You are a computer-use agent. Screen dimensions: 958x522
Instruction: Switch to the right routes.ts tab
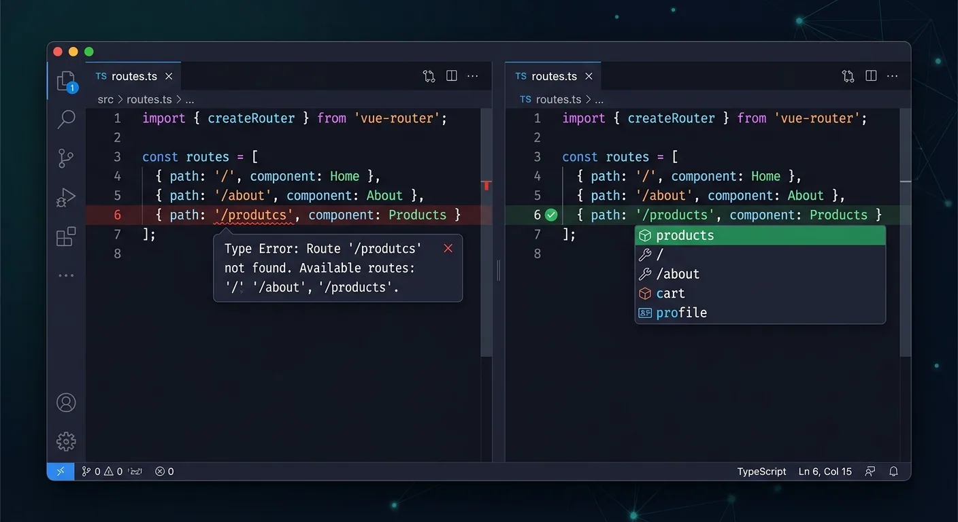[552, 76]
